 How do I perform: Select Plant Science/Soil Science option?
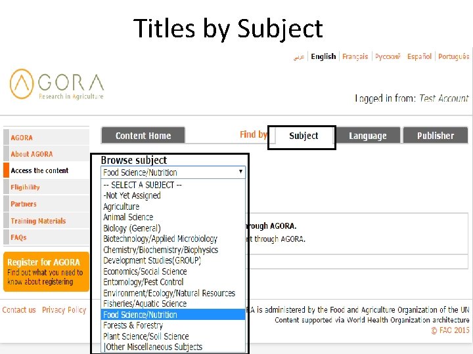[173, 336]
